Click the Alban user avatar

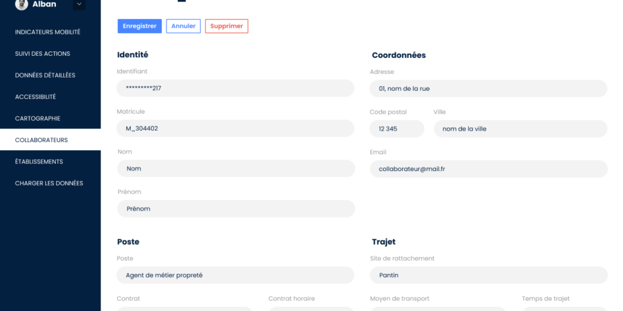click(22, 4)
